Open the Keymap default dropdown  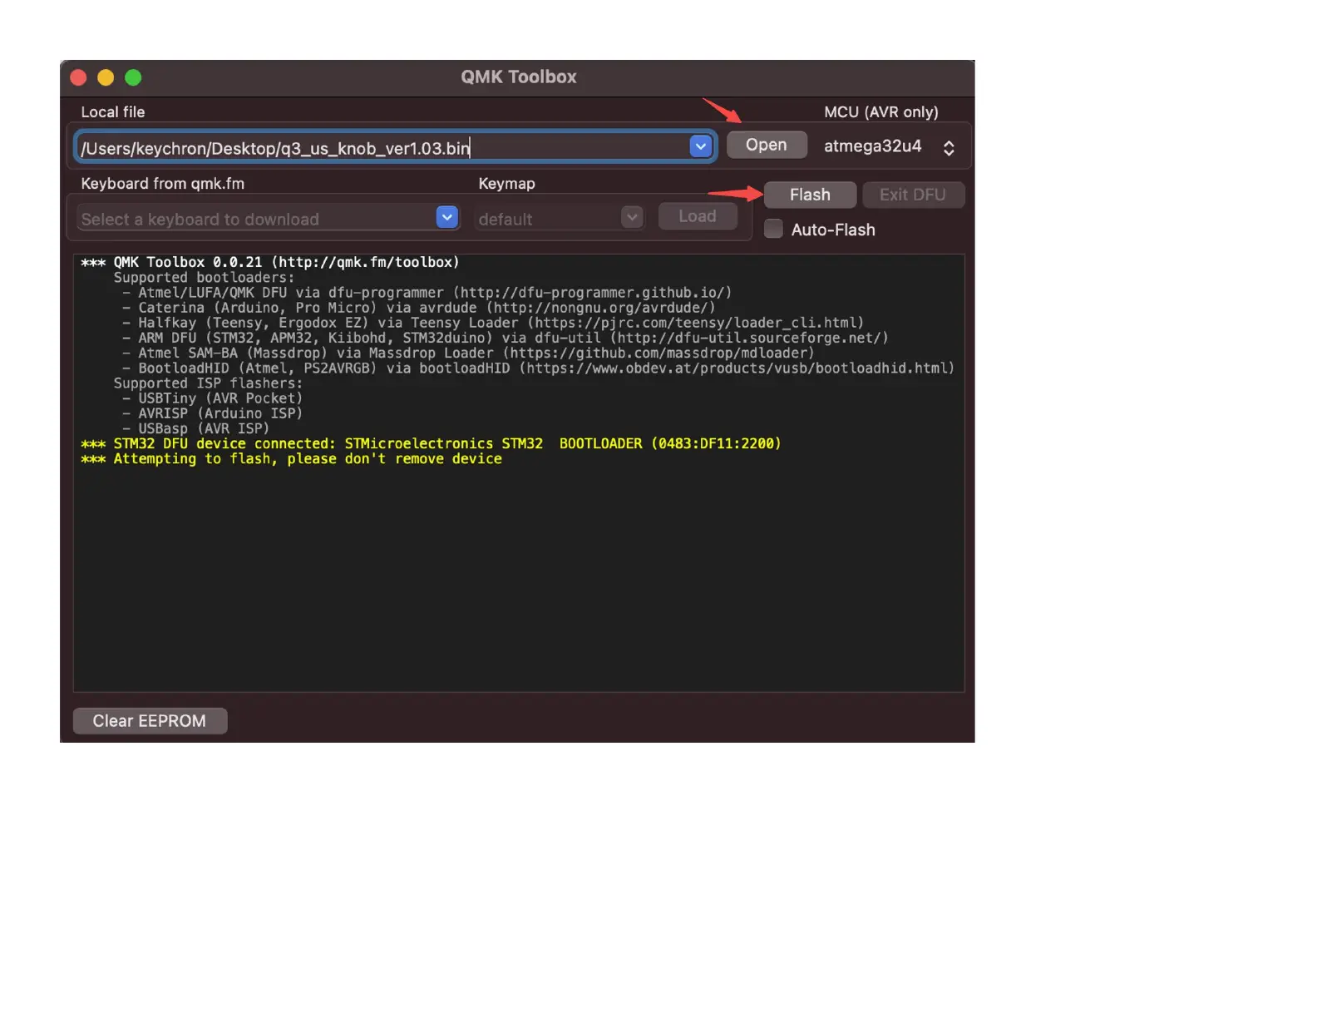coord(559,218)
